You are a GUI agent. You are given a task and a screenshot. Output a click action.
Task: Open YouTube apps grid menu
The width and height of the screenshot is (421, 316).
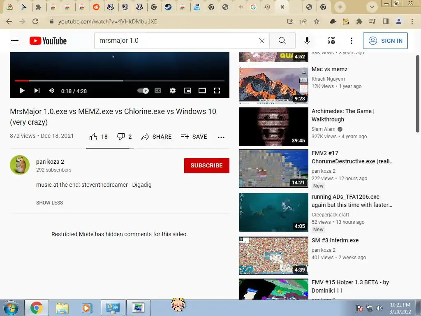click(x=332, y=41)
